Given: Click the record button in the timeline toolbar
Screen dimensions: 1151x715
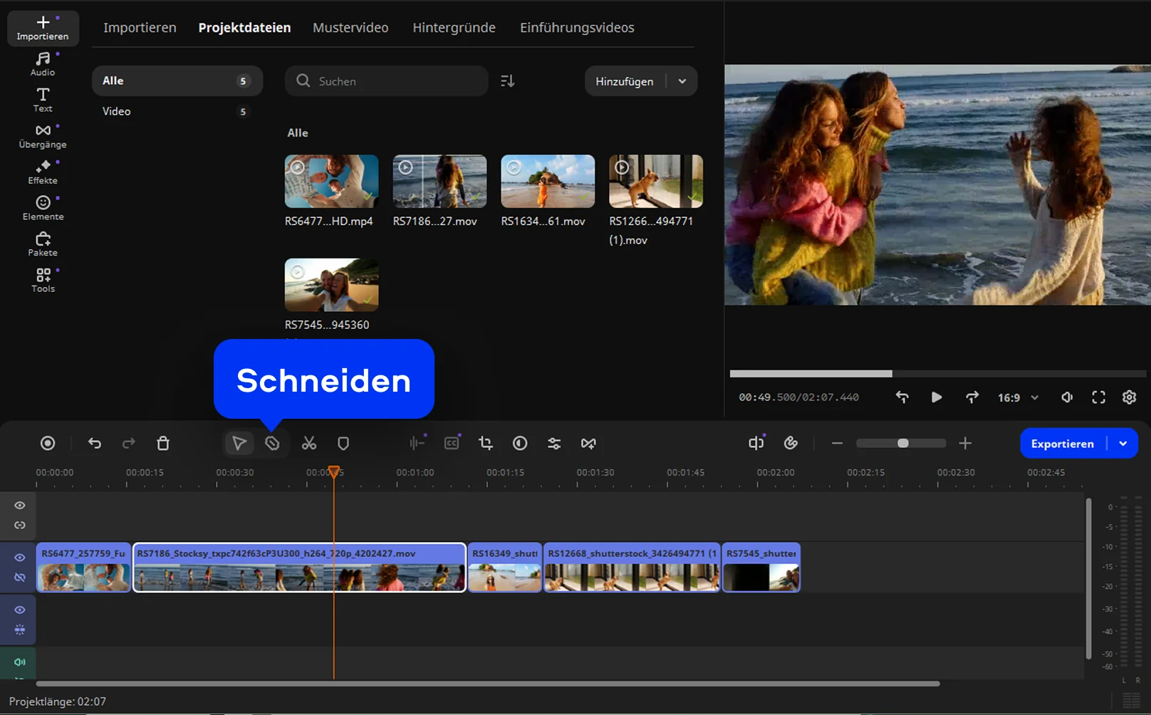Looking at the screenshot, I should pyautogui.click(x=48, y=444).
